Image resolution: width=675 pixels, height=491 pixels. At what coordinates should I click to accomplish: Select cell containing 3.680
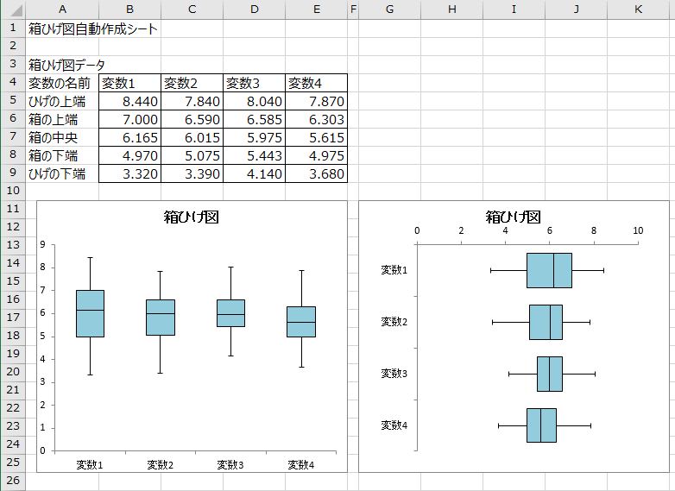[x=317, y=173]
